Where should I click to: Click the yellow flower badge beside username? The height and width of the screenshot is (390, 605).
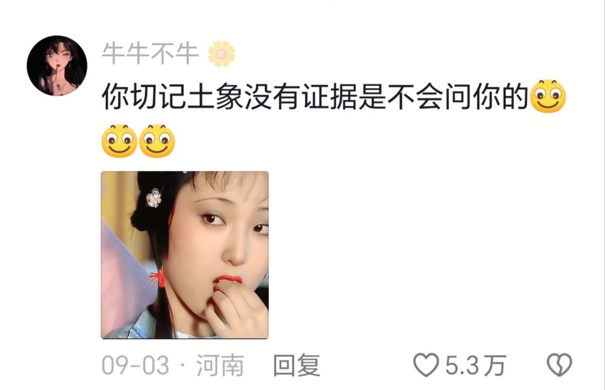click(221, 54)
